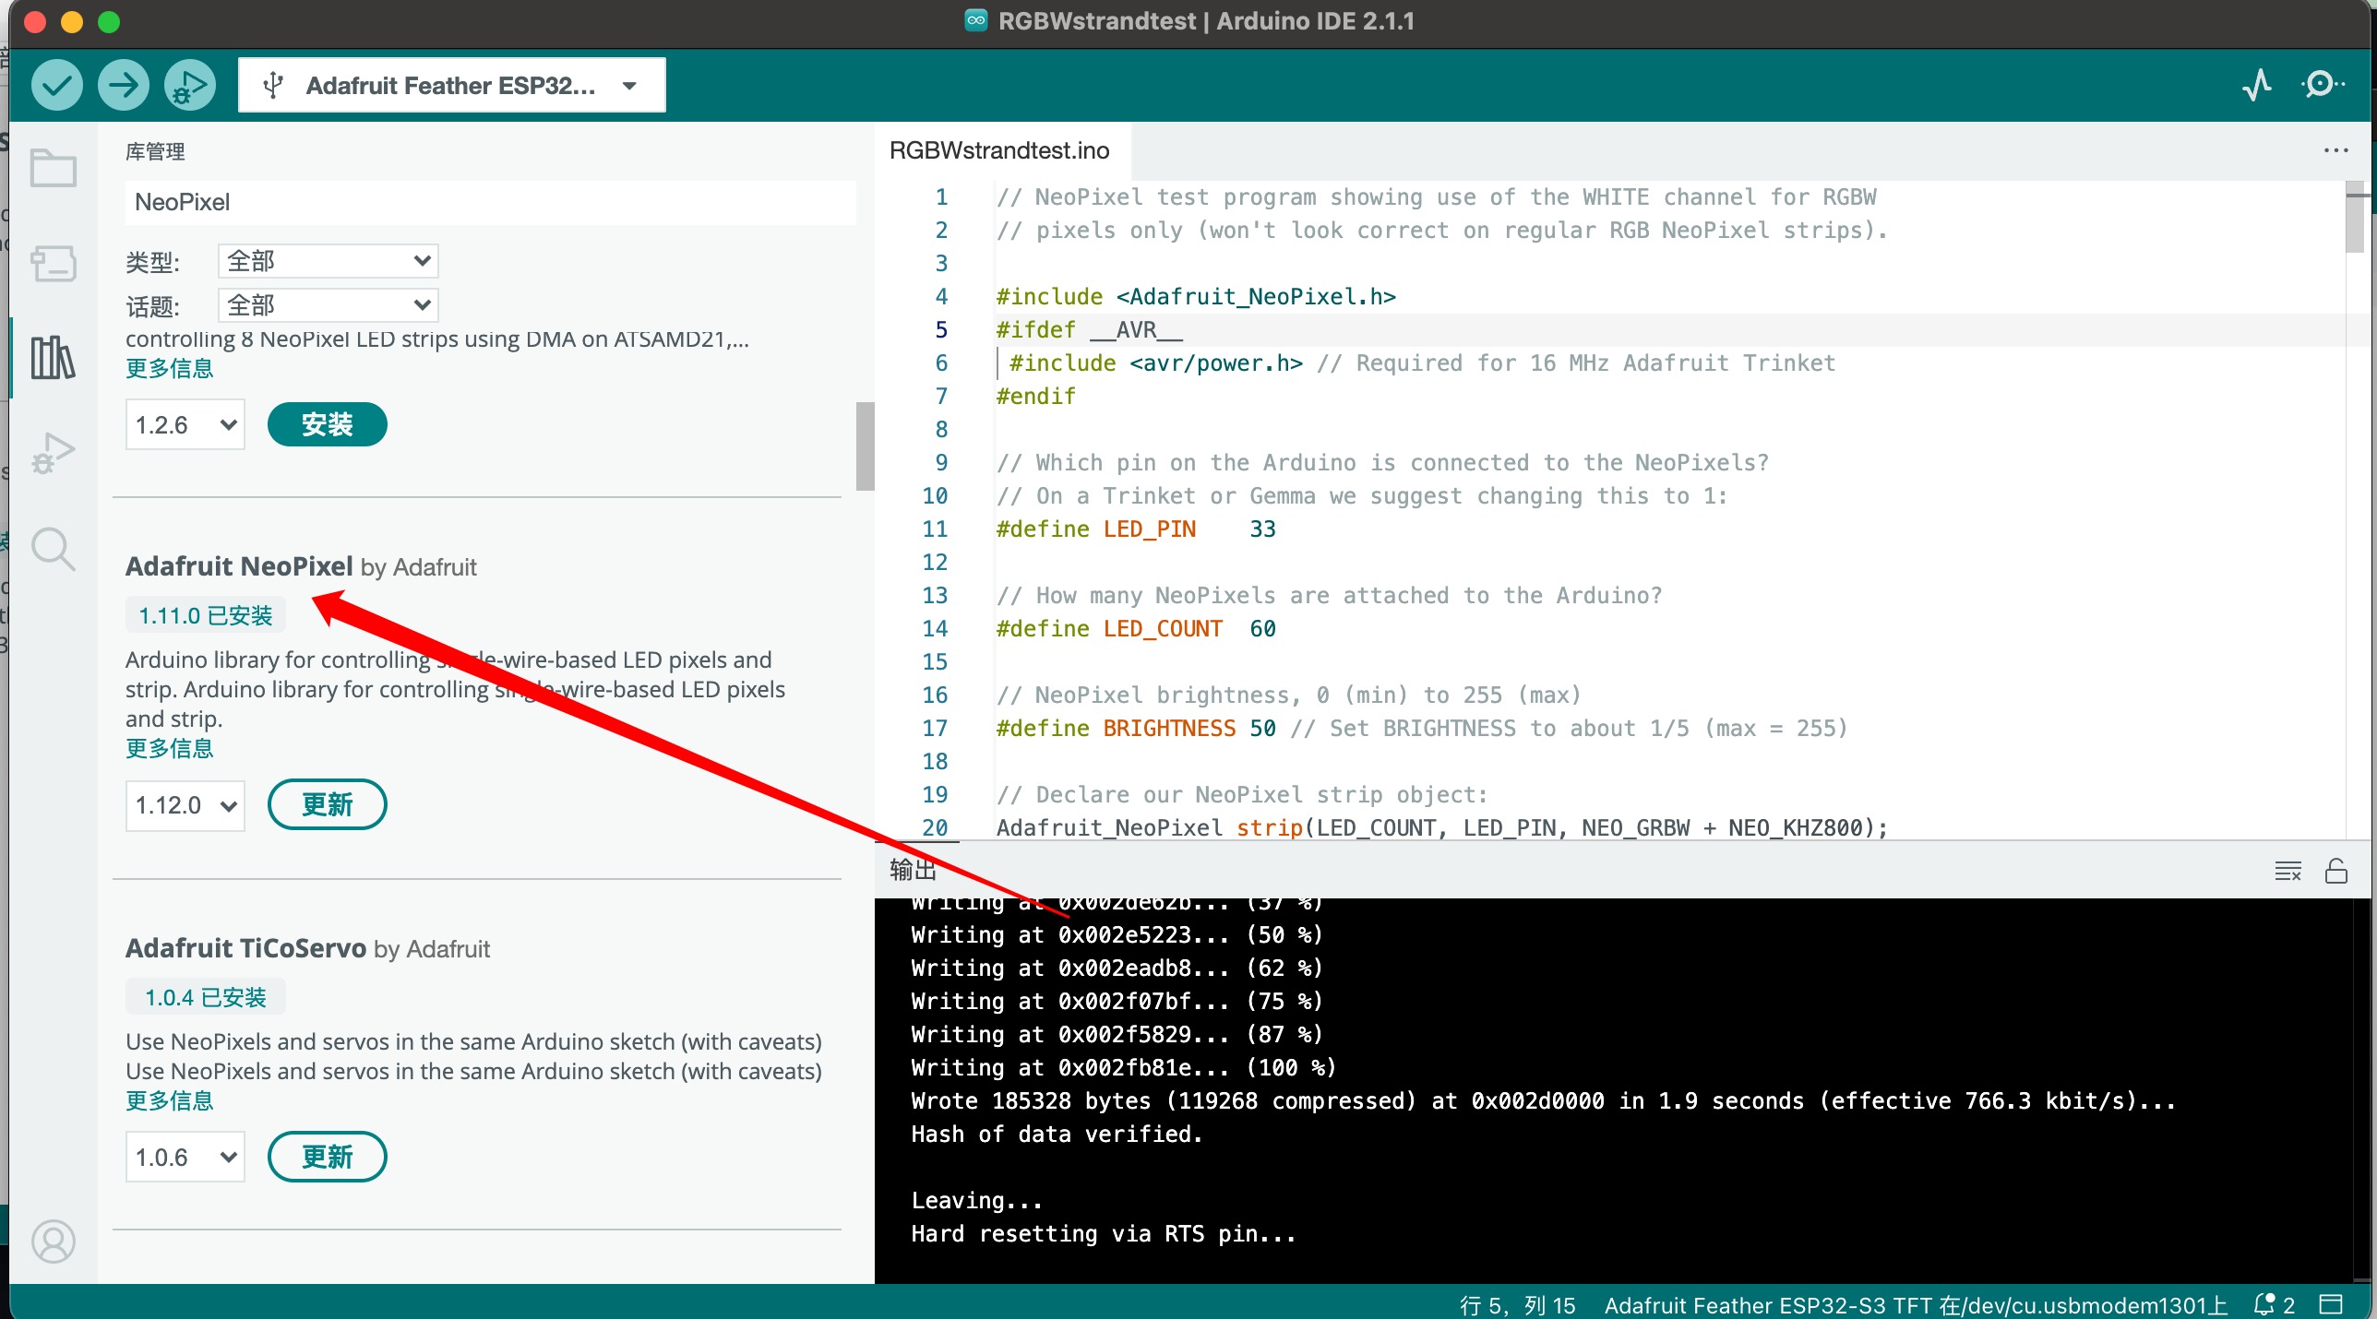Screen dimensions: 2377x1319
Task: Click the Verify sketch checkmark button
Action: 57,86
